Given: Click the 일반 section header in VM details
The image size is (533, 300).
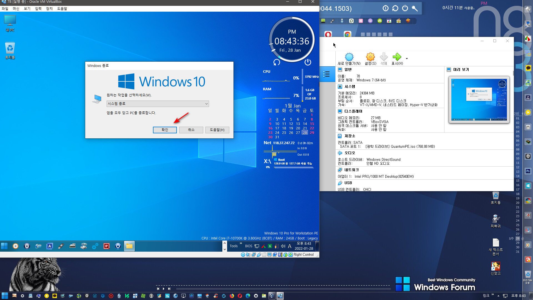Looking at the screenshot, I should click(348, 70).
